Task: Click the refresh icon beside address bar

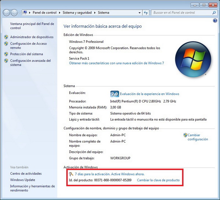Action: pos(146,12)
